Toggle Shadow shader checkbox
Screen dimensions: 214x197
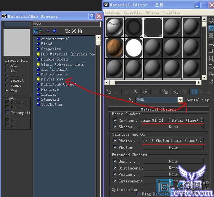click(x=115, y=127)
